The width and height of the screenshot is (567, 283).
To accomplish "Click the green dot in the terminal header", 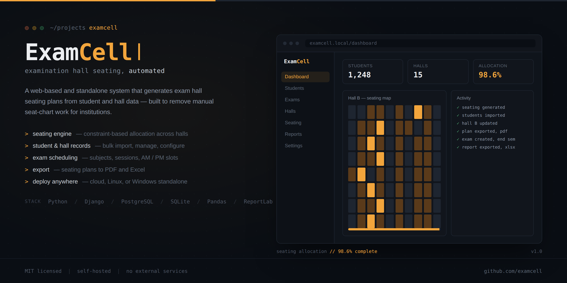I will tap(42, 28).
